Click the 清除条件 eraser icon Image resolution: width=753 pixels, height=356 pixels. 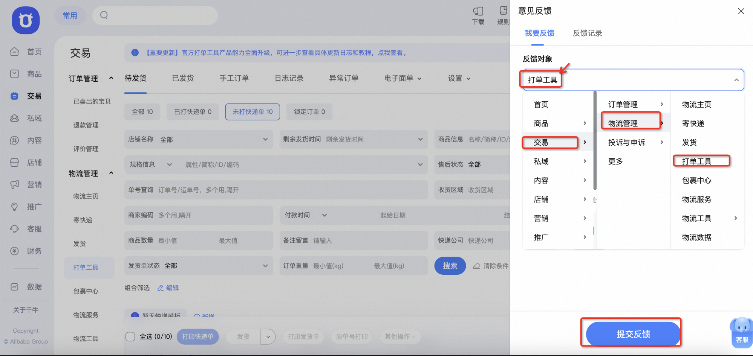(477, 266)
